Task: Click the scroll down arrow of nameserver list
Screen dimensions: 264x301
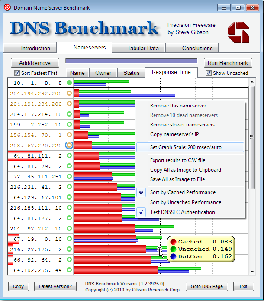Action: [252, 272]
